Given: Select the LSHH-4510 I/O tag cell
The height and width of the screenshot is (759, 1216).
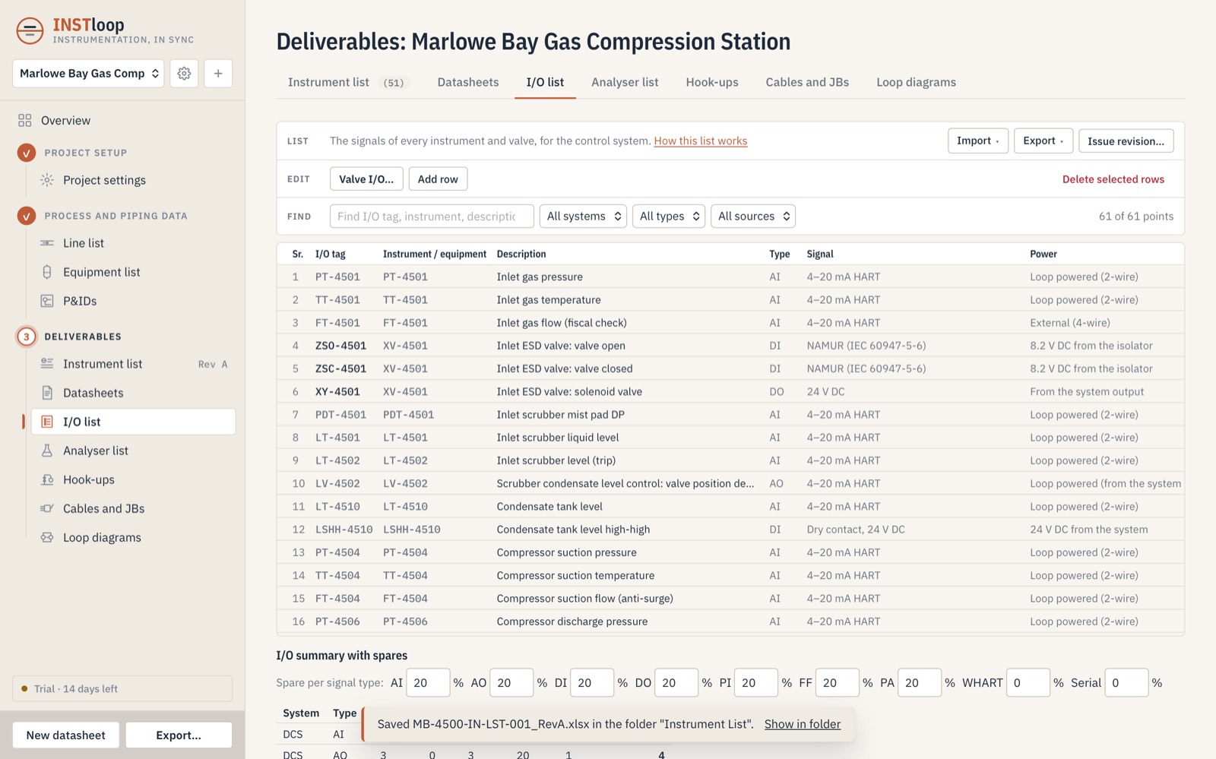Looking at the screenshot, I should tap(344, 530).
